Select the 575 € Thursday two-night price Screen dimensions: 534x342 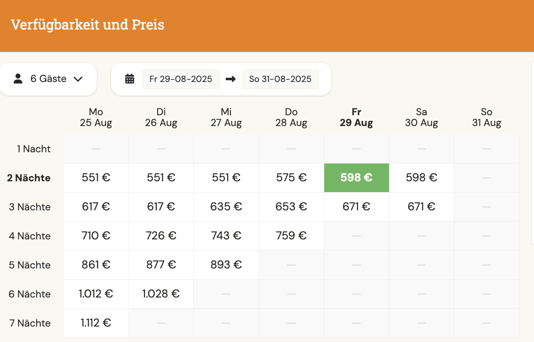[291, 178]
